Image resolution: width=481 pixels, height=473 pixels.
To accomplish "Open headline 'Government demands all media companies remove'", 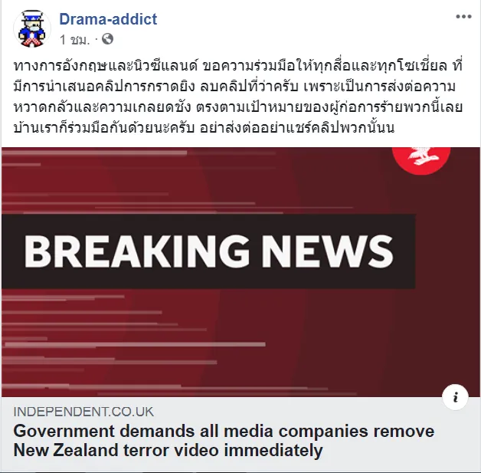I will 224,431.
